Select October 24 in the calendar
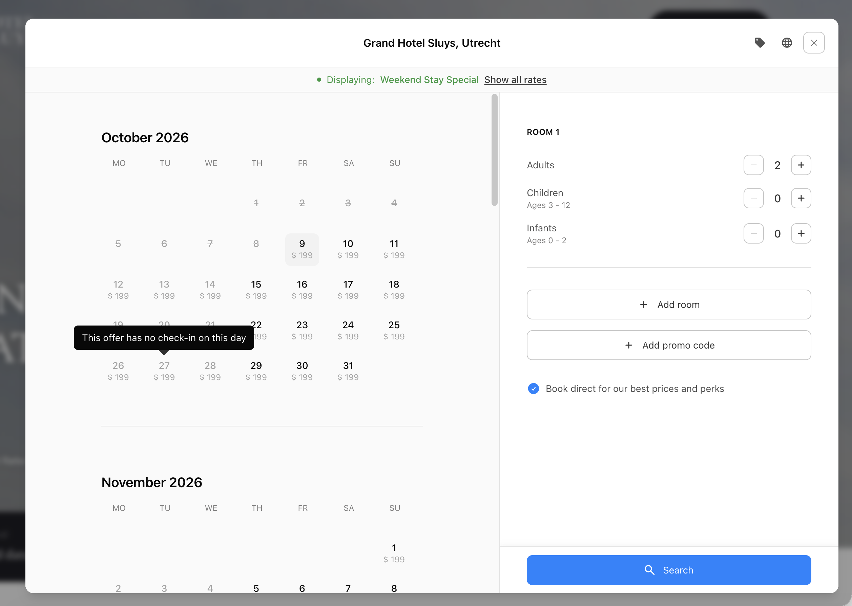Screen dimensions: 852x606 [348, 331]
